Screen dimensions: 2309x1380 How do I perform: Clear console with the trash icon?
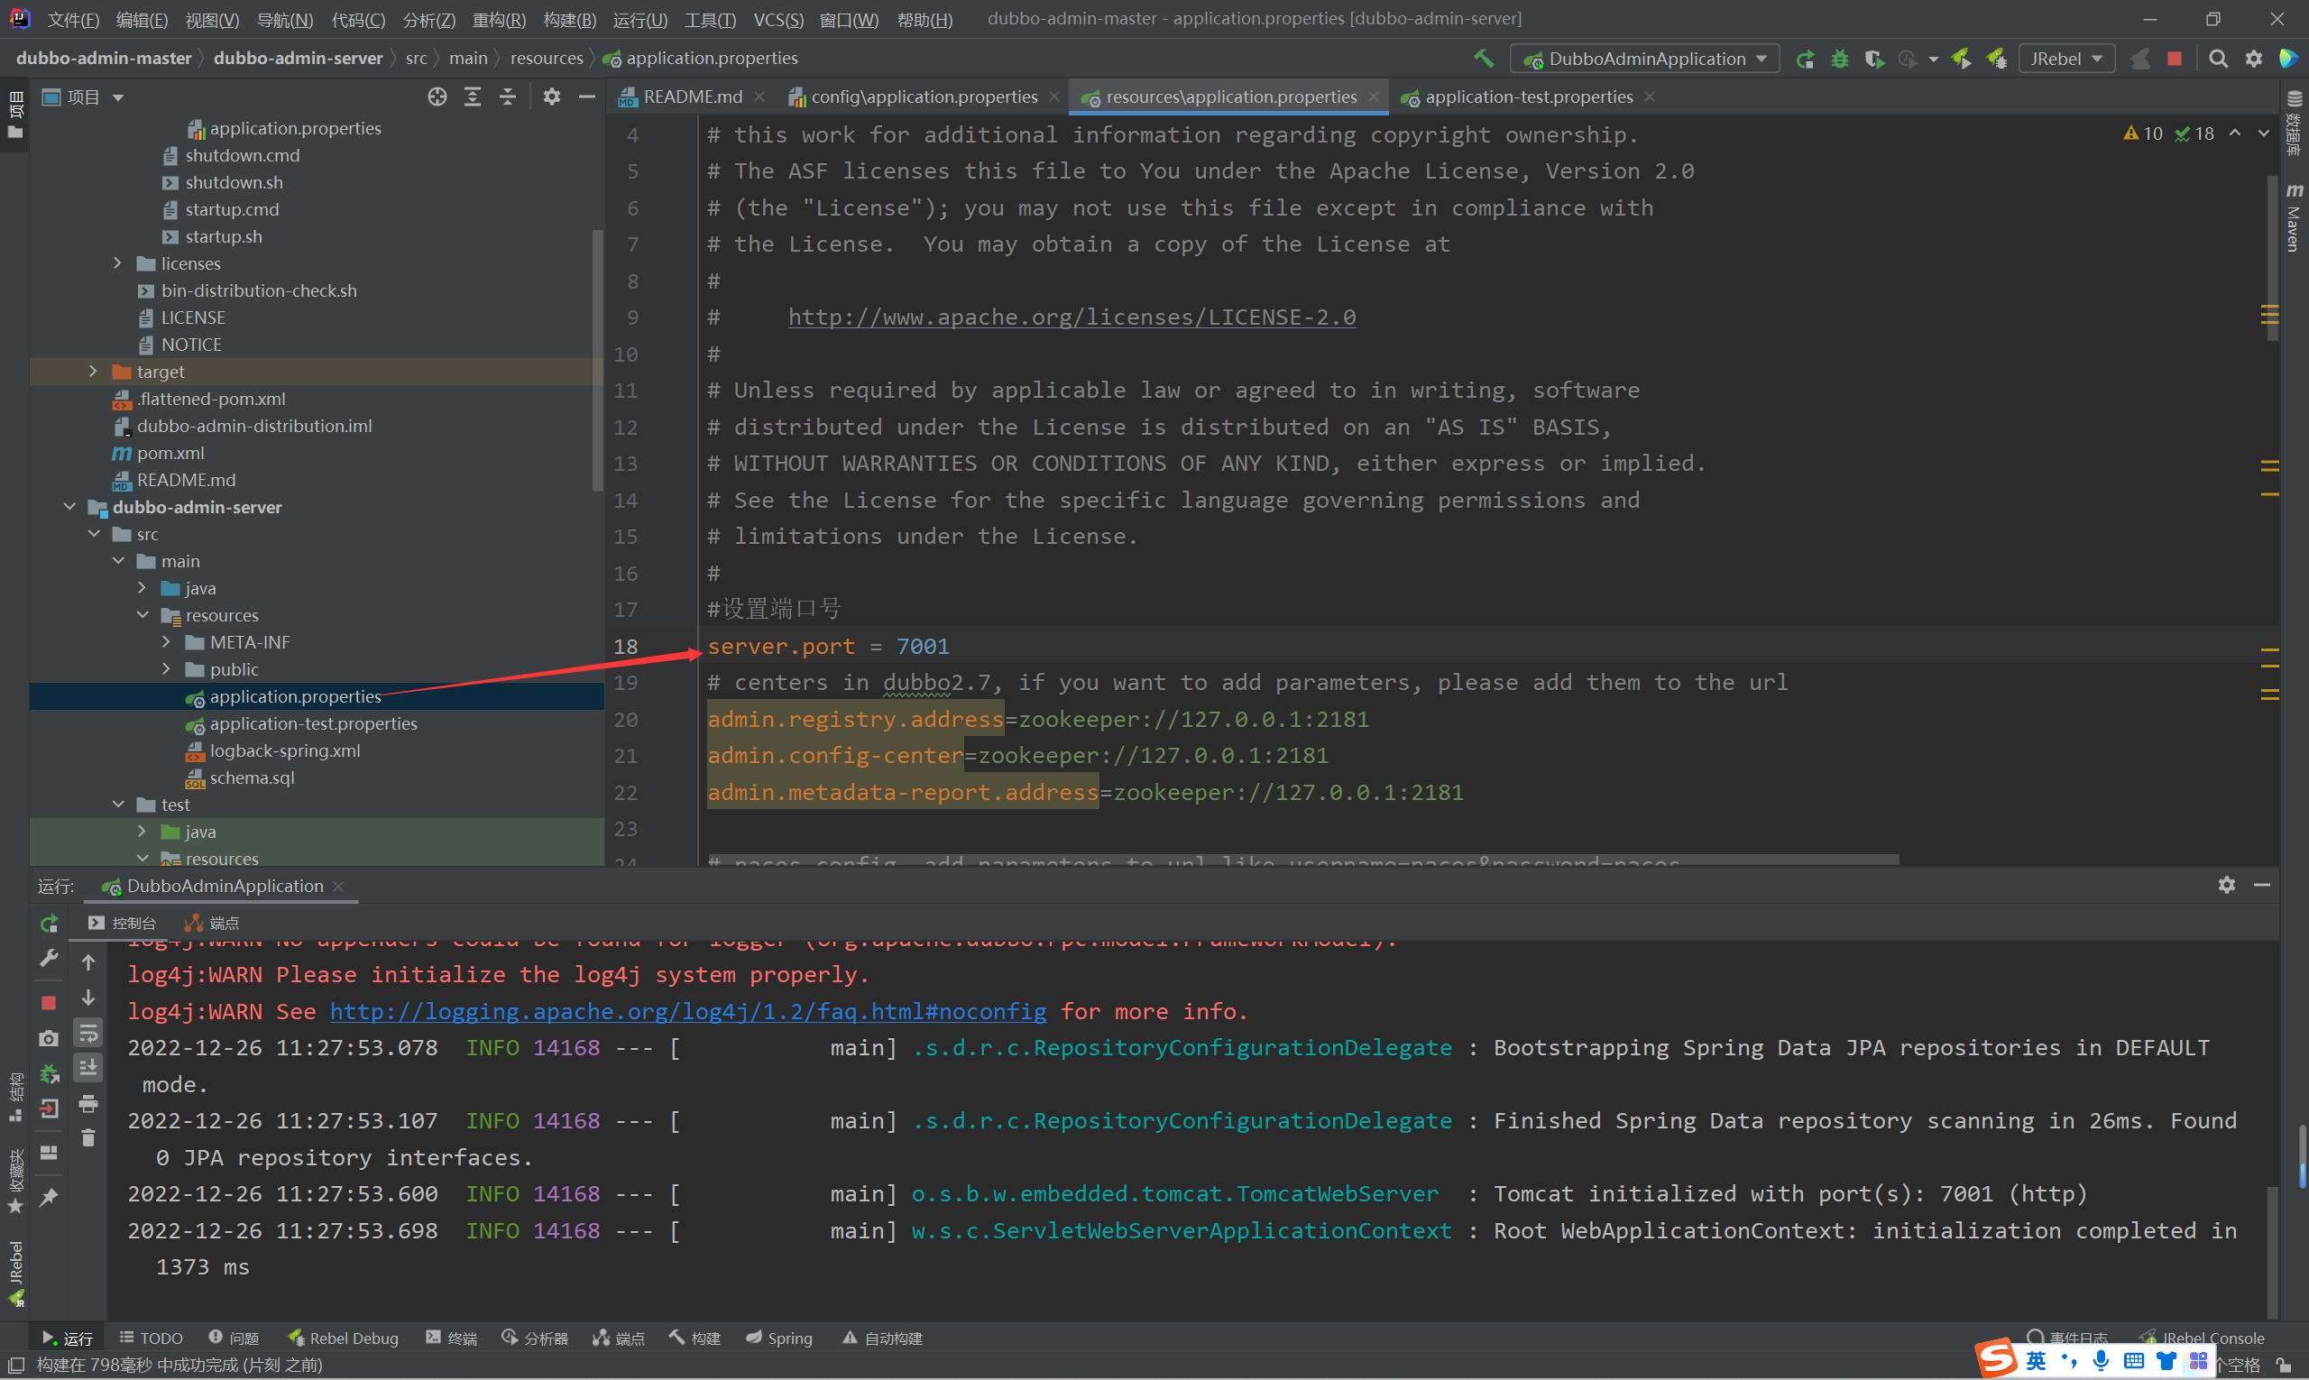click(88, 1138)
